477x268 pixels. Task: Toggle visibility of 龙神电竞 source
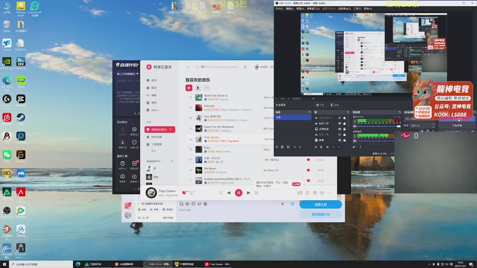pos(339,129)
